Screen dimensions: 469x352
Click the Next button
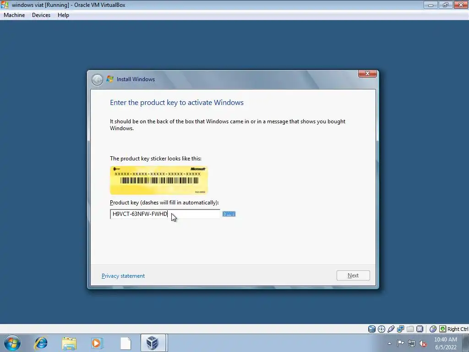[x=353, y=275]
